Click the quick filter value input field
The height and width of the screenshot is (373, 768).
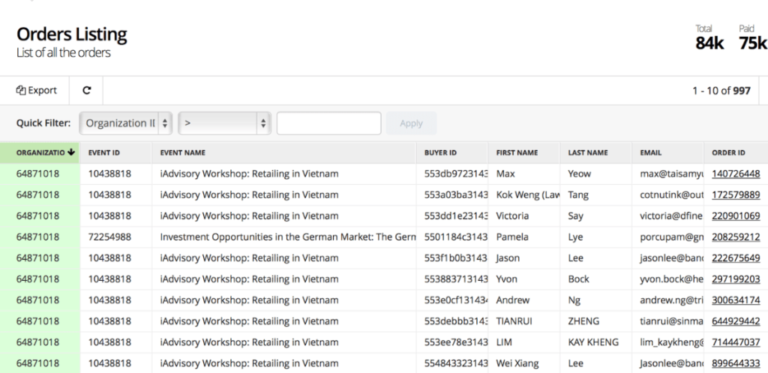click(328, 124)
